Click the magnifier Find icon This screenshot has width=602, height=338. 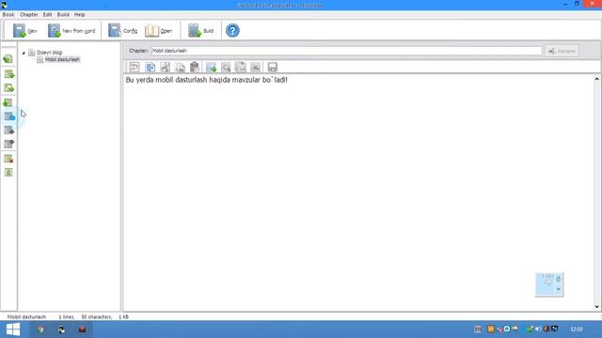tap(226, 67)
